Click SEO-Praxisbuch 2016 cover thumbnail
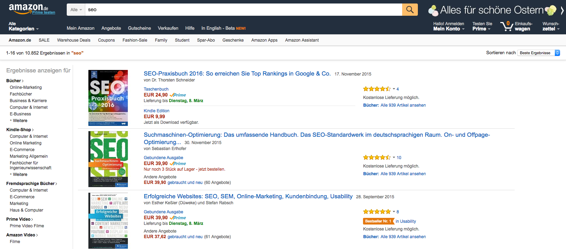Viewport: 566px width, 249px height. tap(108, 98)
